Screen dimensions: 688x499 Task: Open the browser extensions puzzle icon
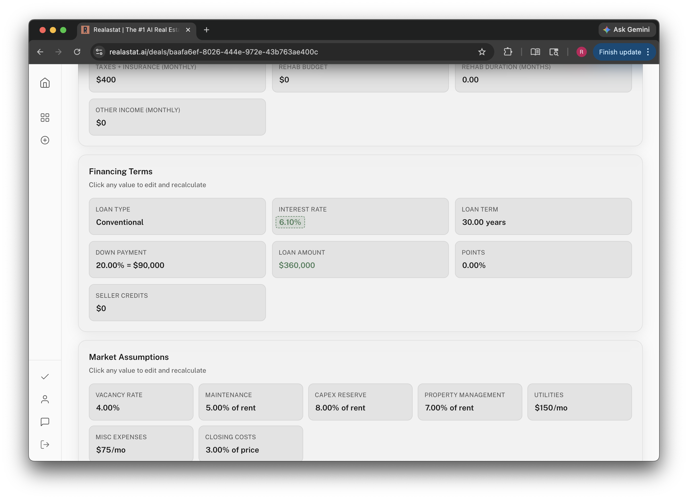[x=508, y=52]
